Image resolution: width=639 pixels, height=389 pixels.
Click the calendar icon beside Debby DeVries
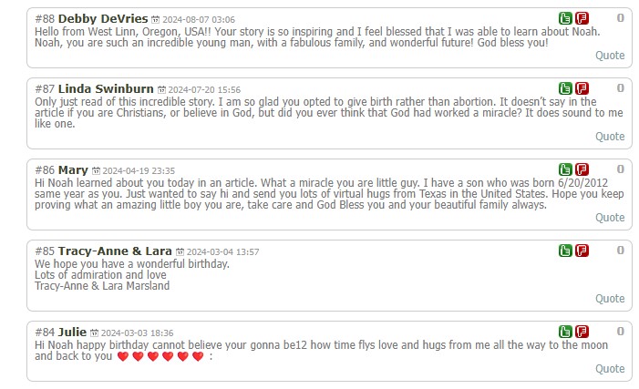tap(155, 19)
